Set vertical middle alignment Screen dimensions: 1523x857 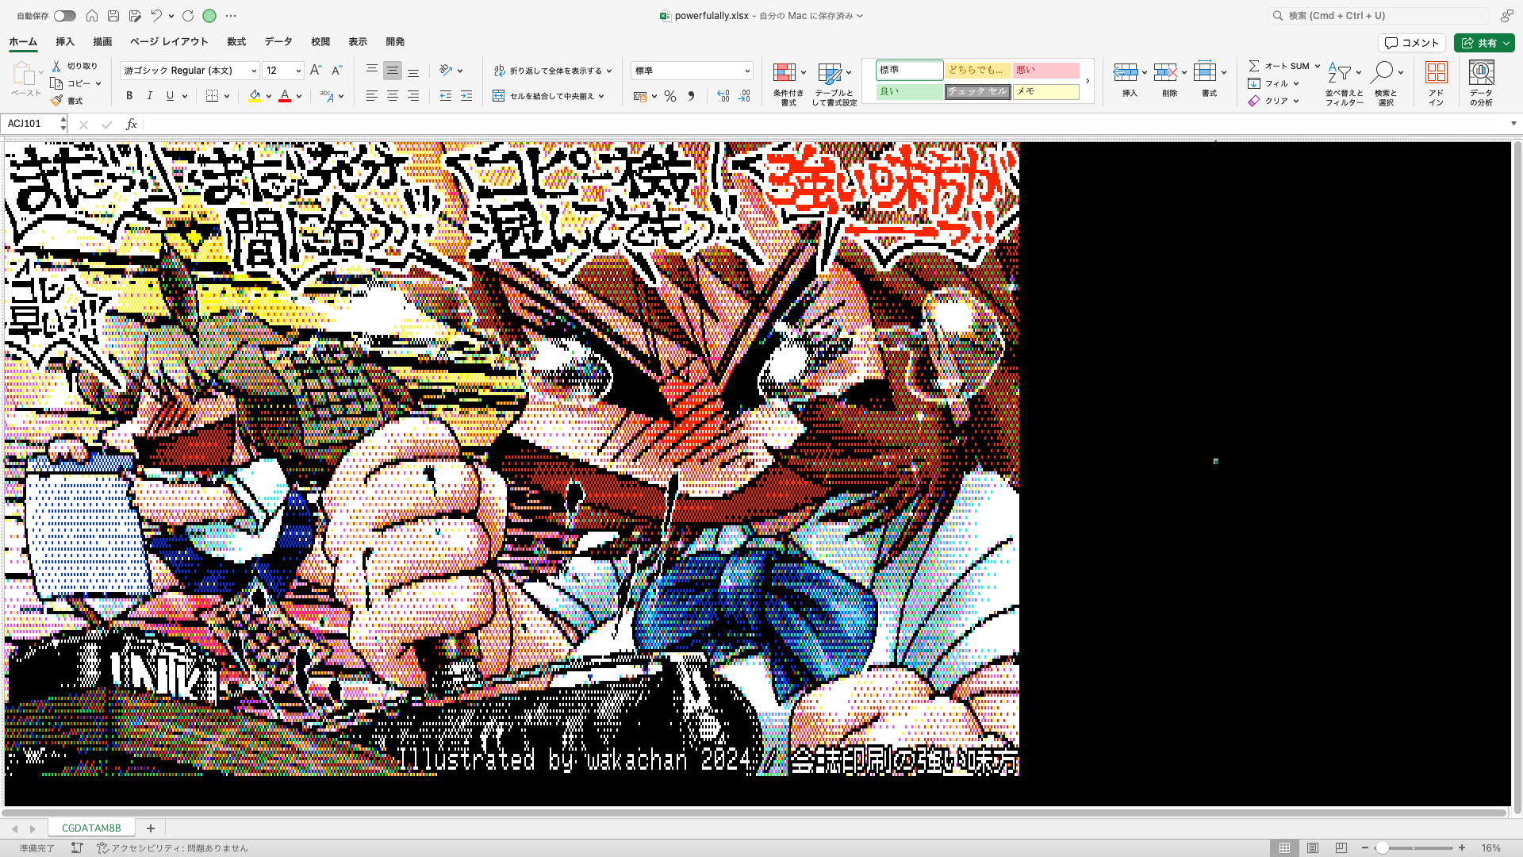[x=393, y=71]
